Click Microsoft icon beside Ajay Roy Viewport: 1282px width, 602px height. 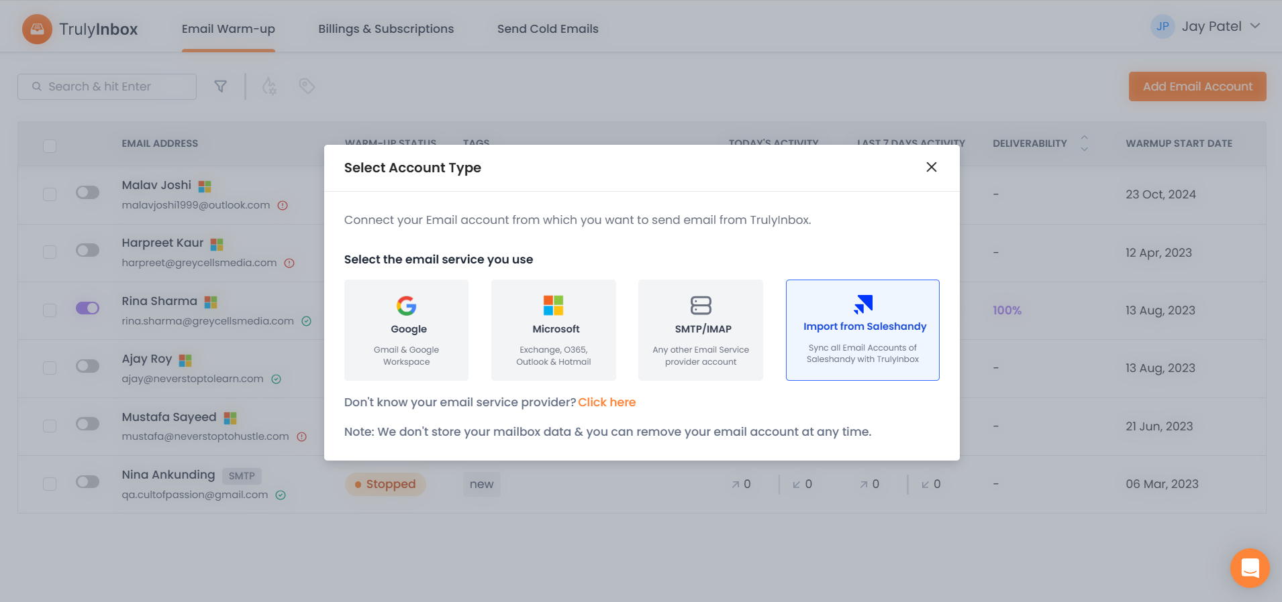click(185, 361)
